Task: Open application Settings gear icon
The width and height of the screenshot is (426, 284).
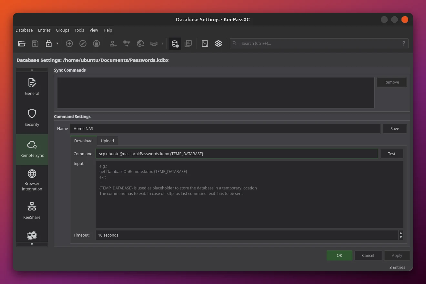Action: click(x=218, y=44)
